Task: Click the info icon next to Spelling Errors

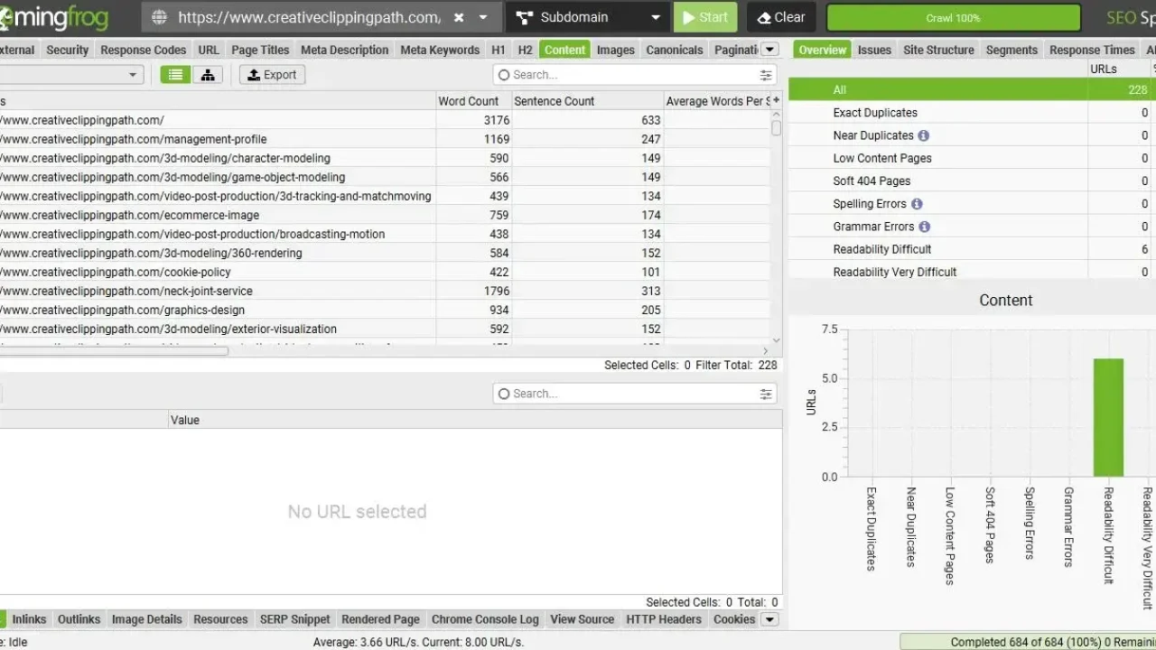Action: coord(915,203)
